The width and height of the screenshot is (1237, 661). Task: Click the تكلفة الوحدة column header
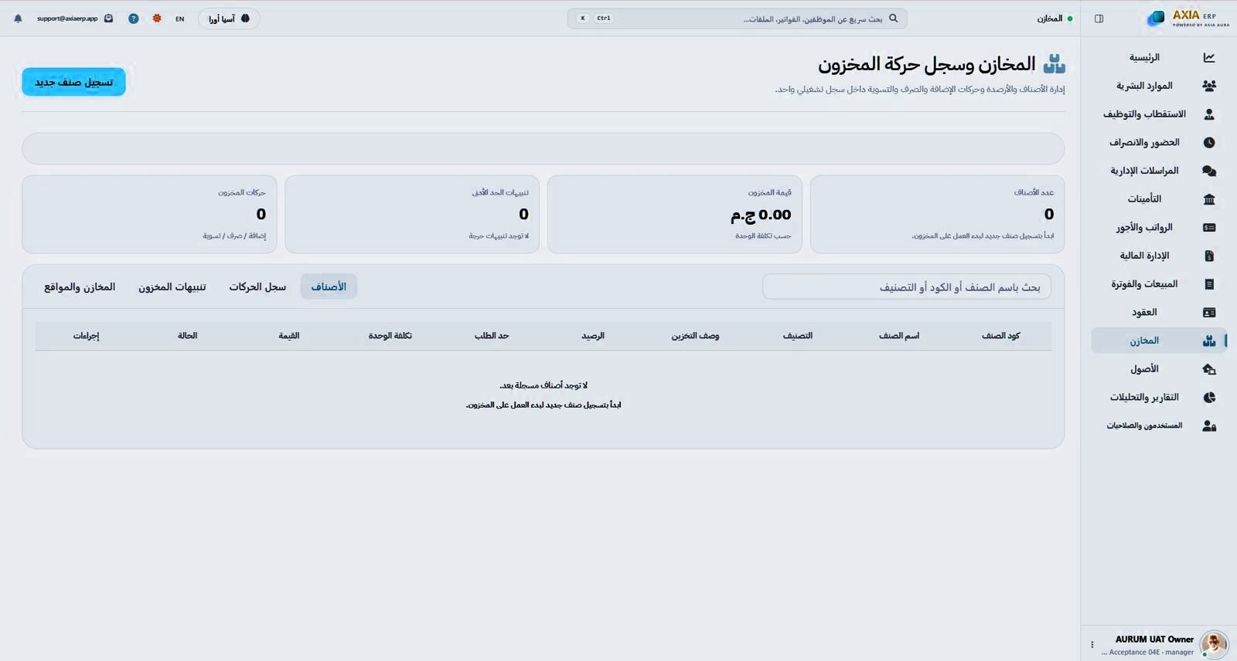point(390,336)
